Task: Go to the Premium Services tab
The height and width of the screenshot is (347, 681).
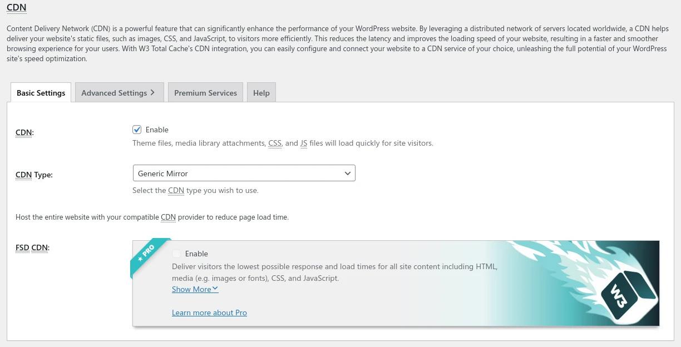Action: 205,93
